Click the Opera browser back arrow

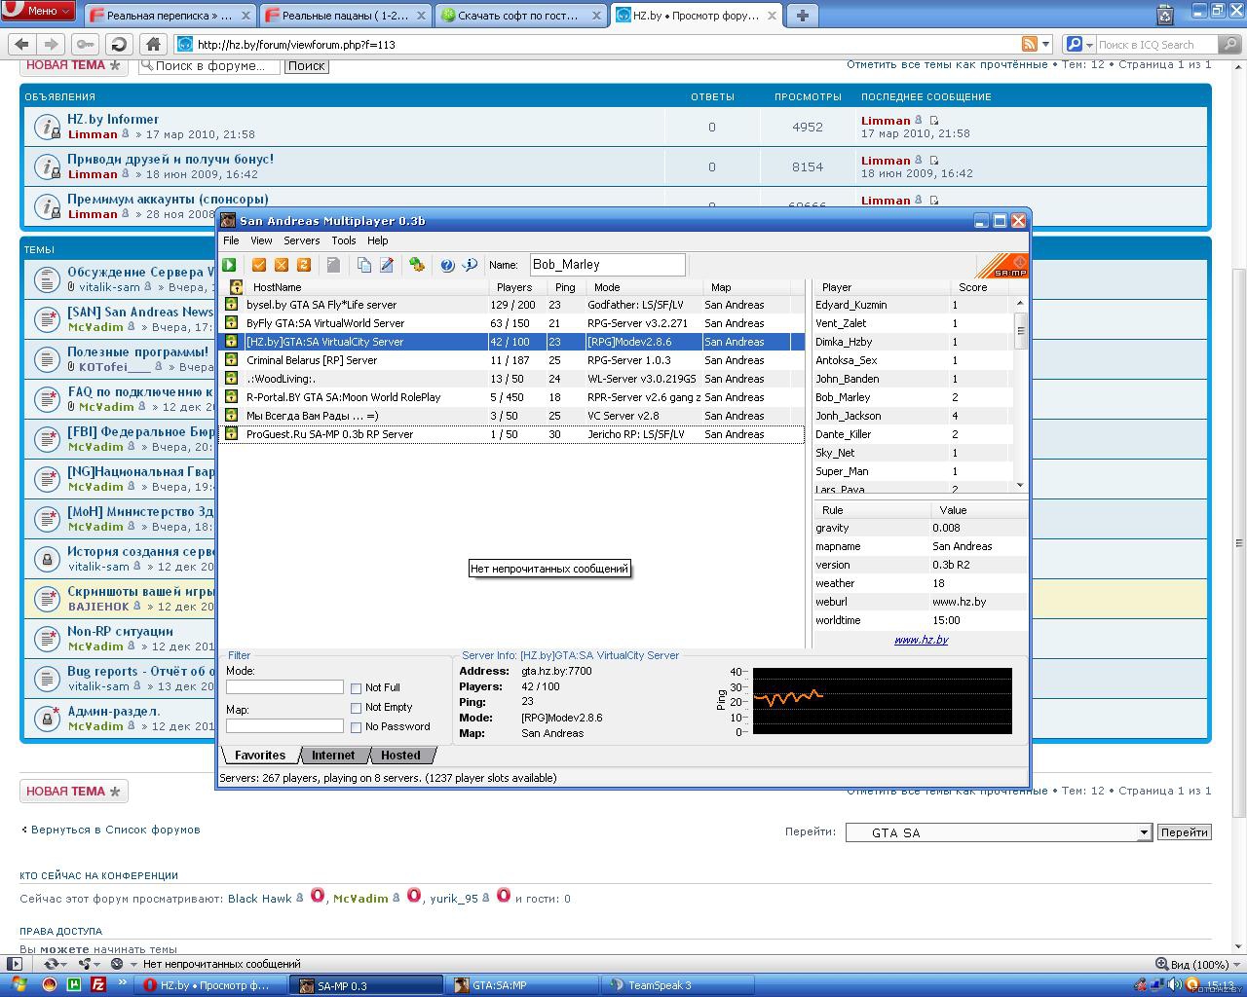[22, 44]
